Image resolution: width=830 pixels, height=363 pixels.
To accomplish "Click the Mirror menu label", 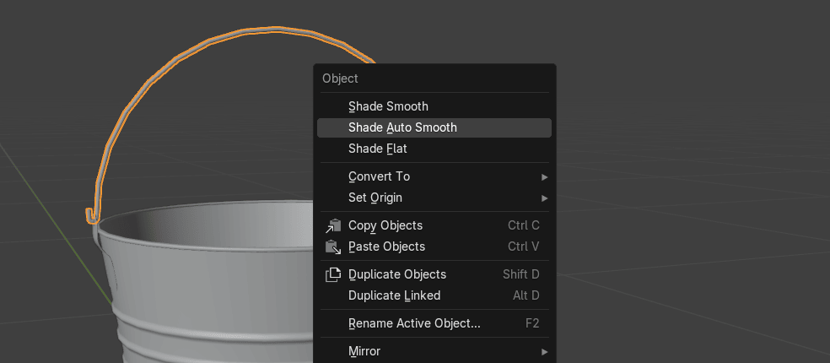I will (x=364, y=351).
